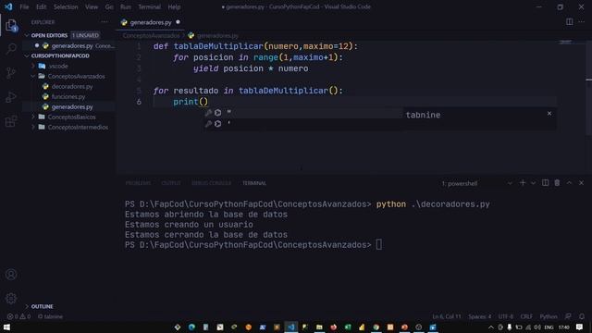Select generadores.py under Open Editors

72,45
